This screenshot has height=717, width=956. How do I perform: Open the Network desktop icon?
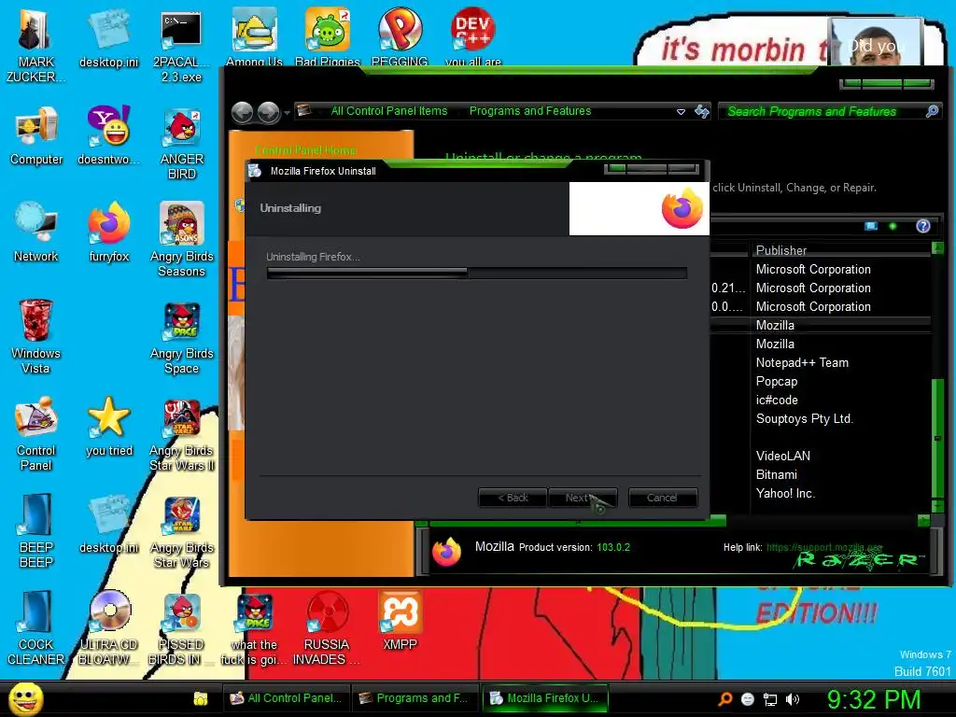[x=36, y=232]
